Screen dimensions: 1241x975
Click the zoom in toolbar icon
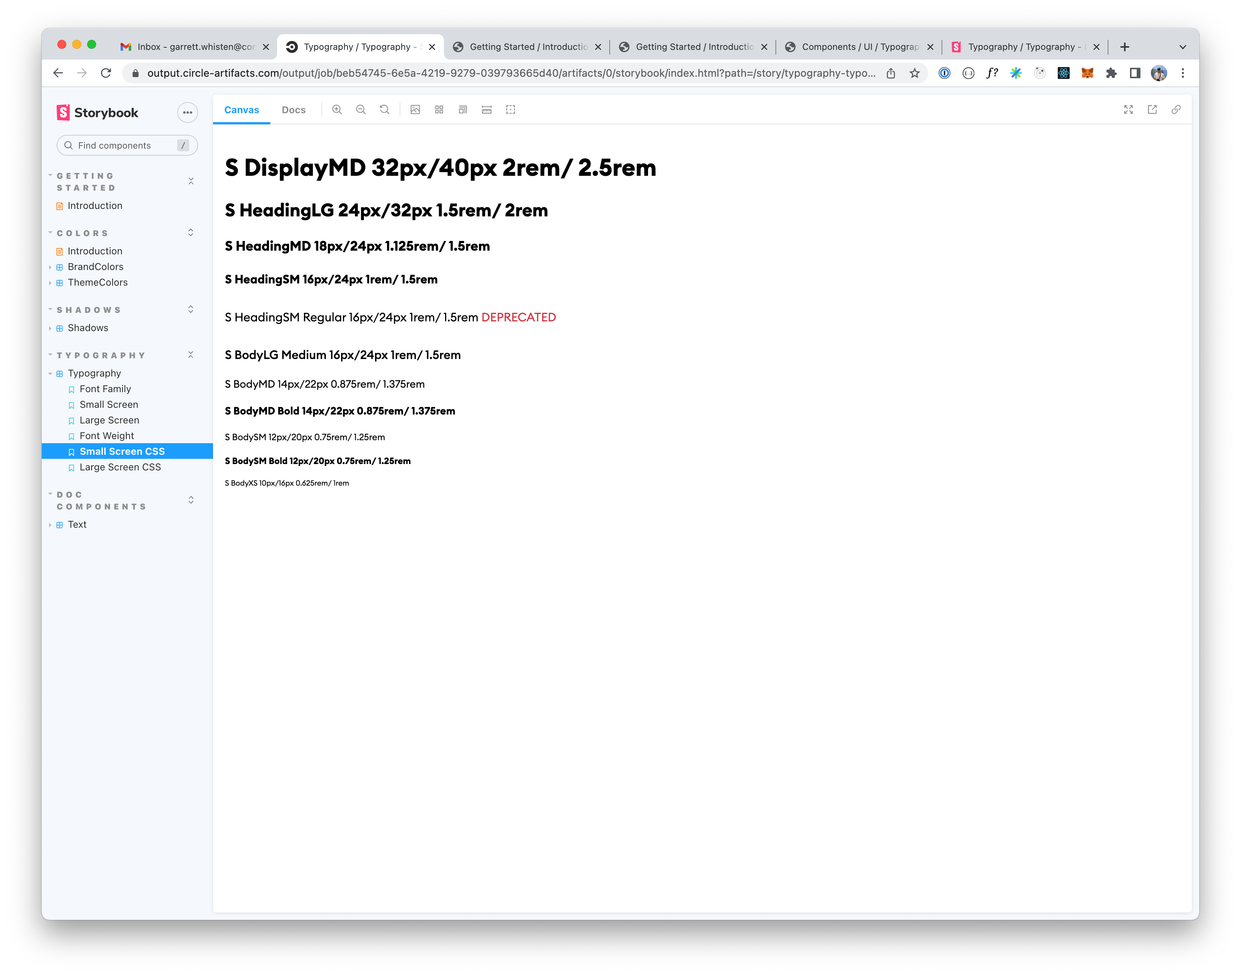pyautogui.click(x=337, y=109)
